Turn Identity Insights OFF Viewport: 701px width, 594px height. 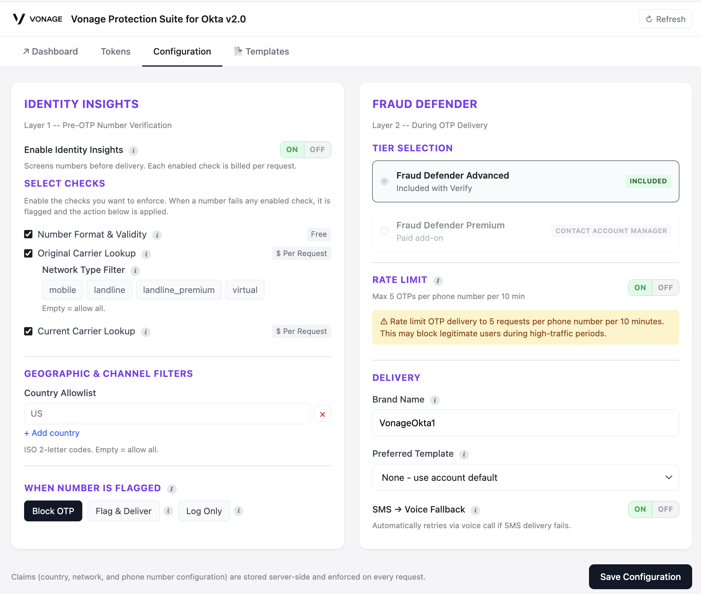point(317,150)
